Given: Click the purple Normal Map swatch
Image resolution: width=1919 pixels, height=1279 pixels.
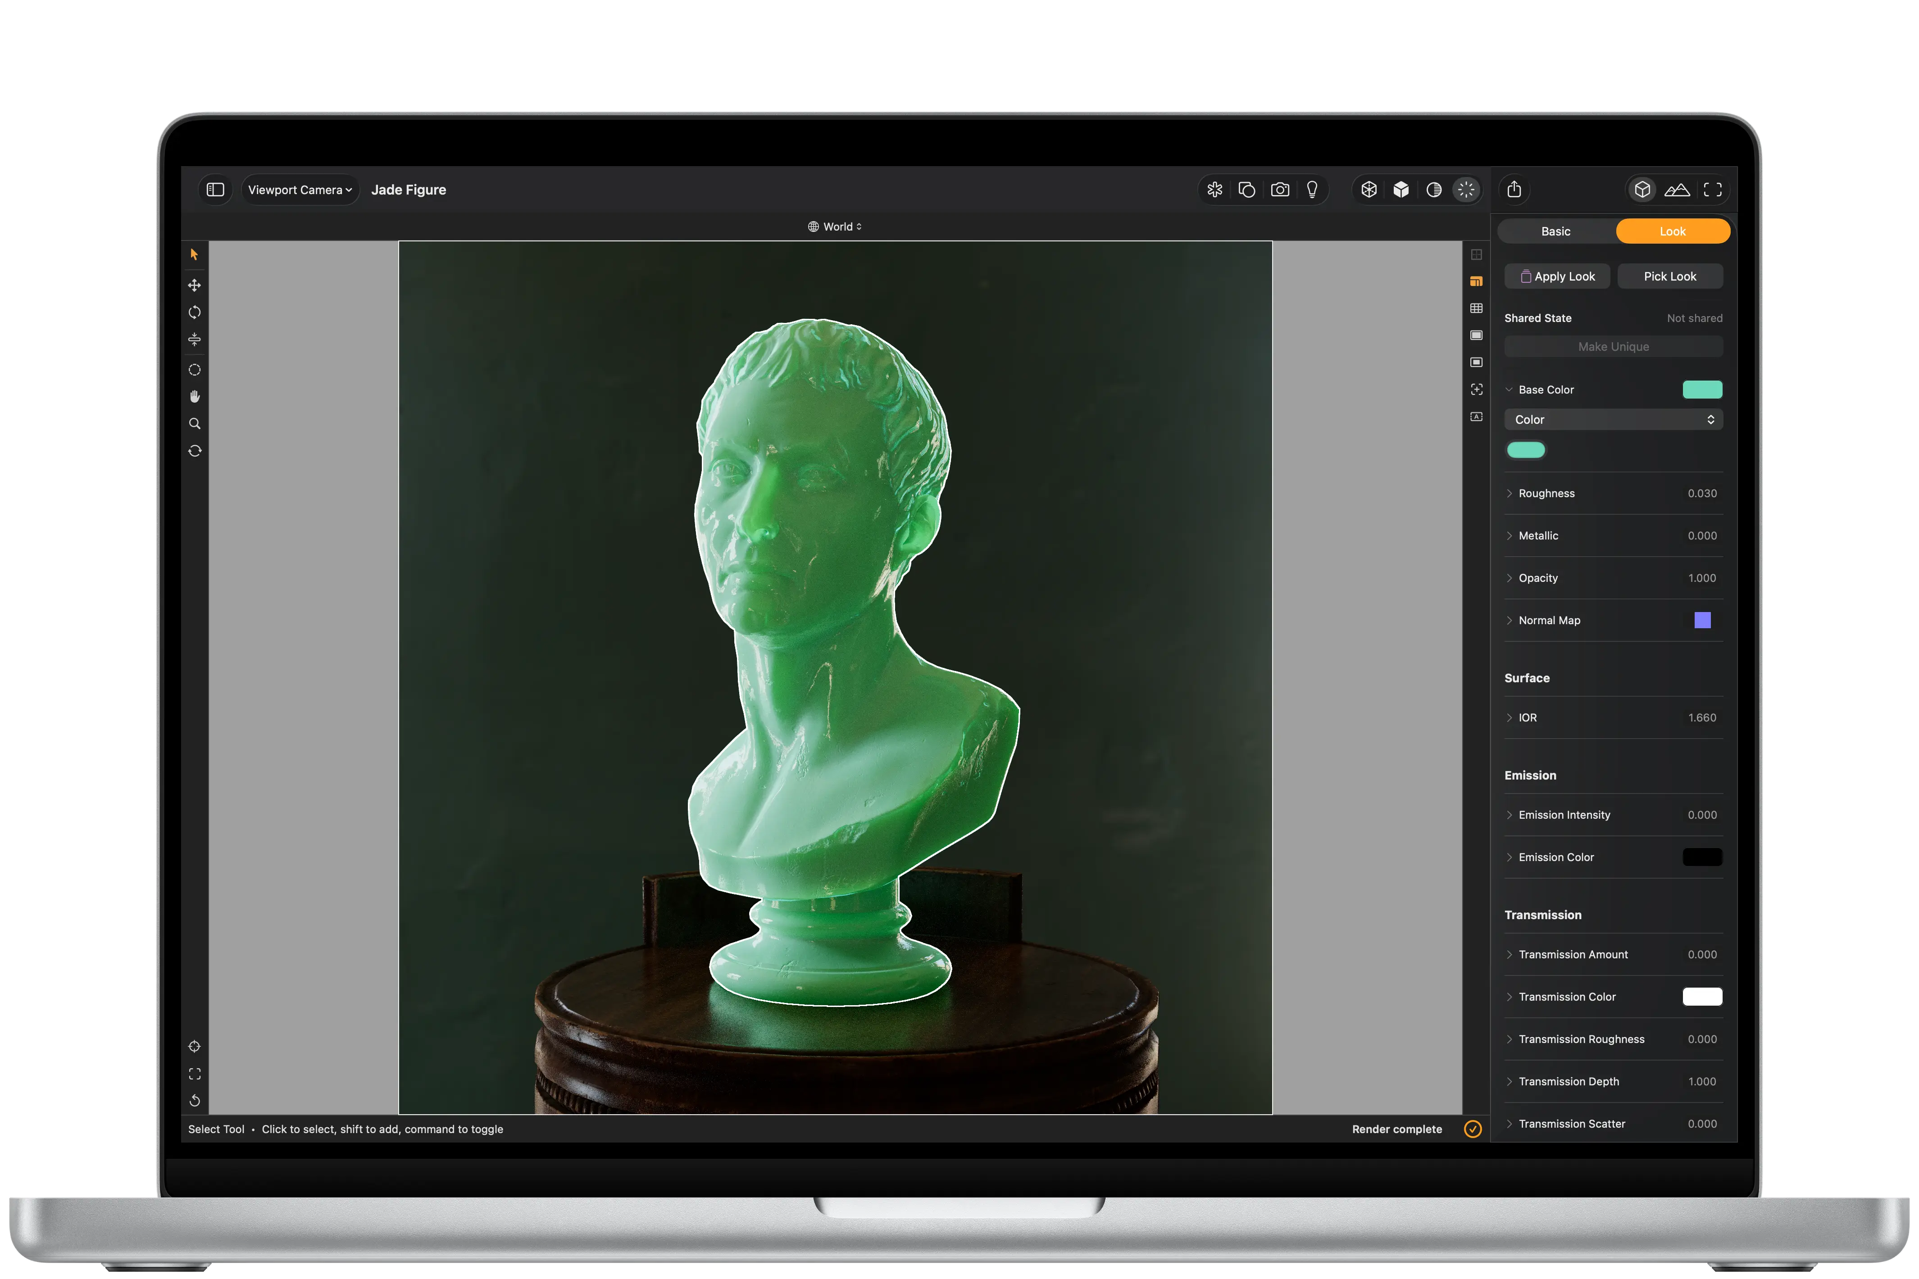Looking at the screenshot, I should 1702,621.
